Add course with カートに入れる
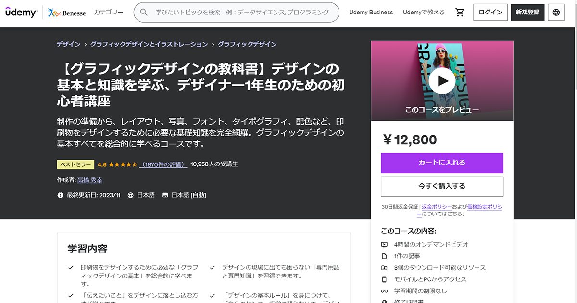 [442, 163]
